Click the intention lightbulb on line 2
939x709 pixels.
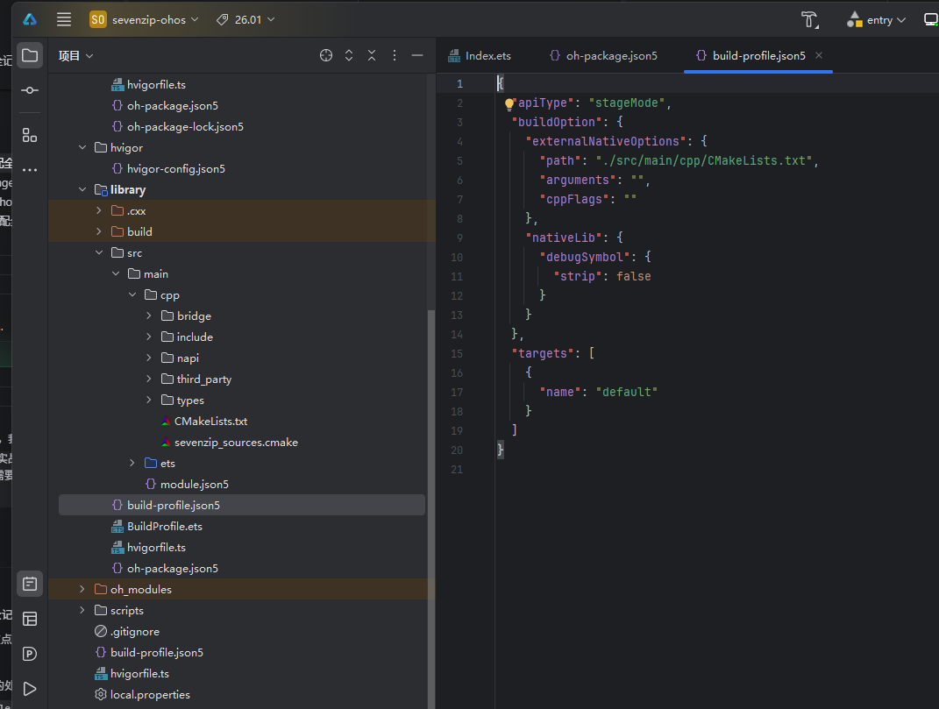[x=509, y=104]
